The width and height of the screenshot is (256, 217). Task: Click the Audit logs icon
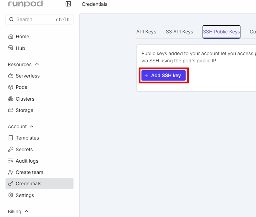pyautogui.click(x=11, y=161)
